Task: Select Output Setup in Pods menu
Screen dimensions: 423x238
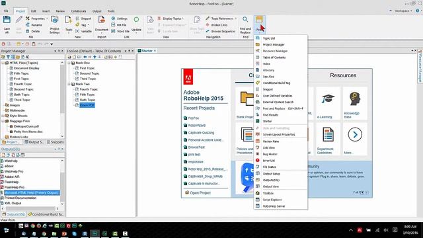Action: coord(280,174)
